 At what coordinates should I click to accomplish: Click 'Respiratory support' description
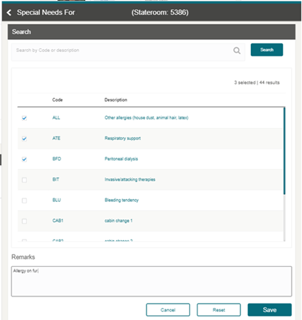click(x=123, y=139)
